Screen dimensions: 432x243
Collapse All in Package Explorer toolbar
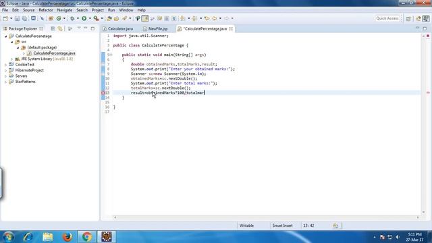[53, 28]
